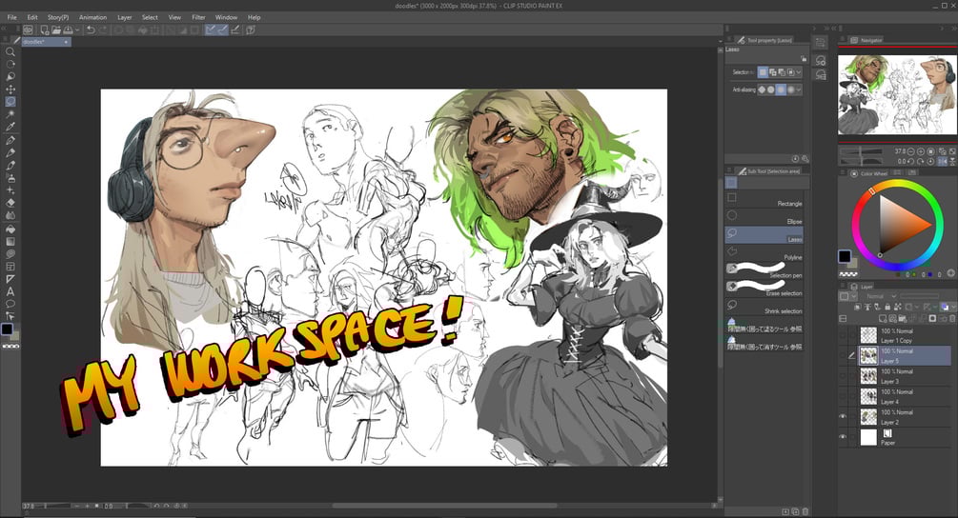The image size is (958, 518).
Task: Select the Move layer tool
Action: click(10, 89)
